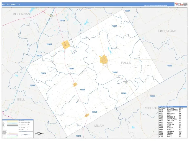Click the MILAM county label
This screenshot has height=141, width=189.
coord(99,126)
